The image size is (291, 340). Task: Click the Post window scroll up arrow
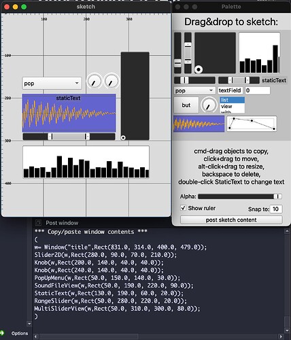tap(287, 231)
